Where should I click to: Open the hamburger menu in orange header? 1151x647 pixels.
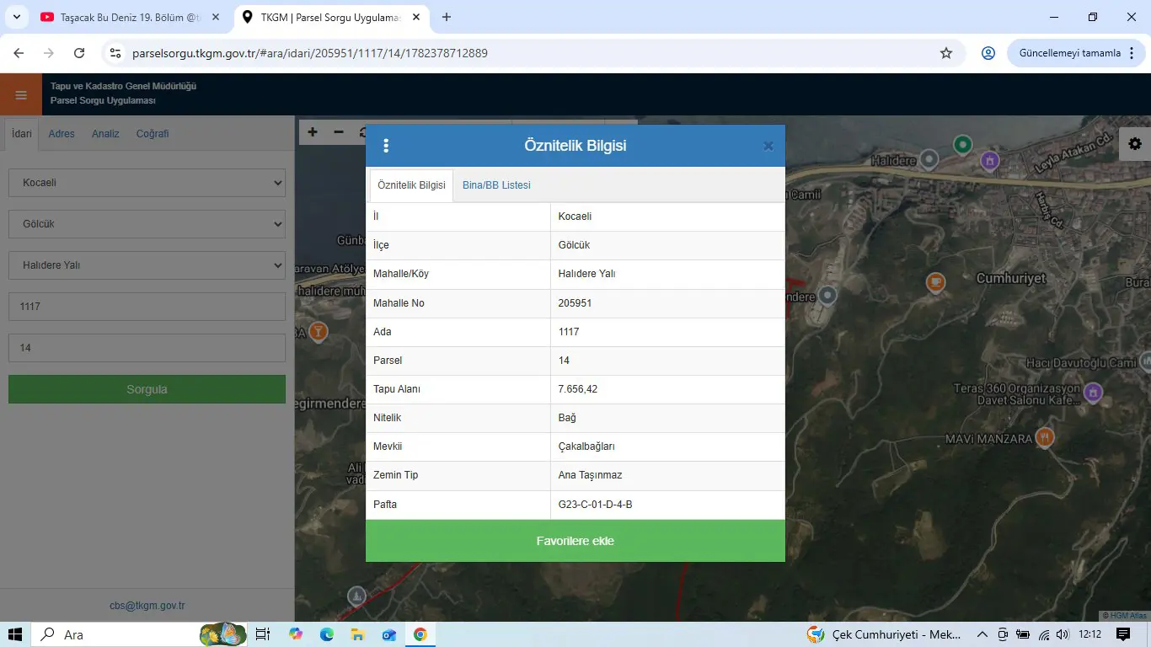click(21, 95)
